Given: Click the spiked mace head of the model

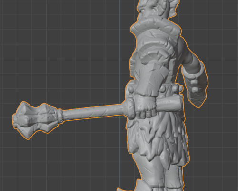Looking at the screenshot, I should (x=34, y=120).
